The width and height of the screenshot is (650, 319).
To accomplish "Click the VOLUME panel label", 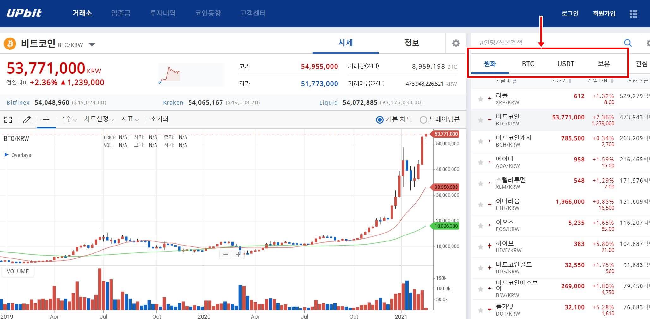I will [18, 271].
